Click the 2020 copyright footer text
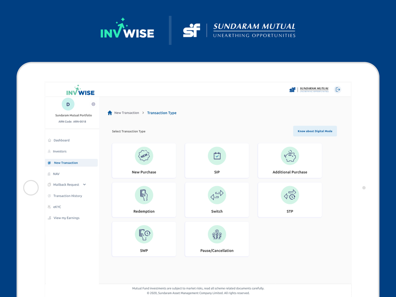The height and width of the screenshot is (297, 396). click(x=198, y=293)
